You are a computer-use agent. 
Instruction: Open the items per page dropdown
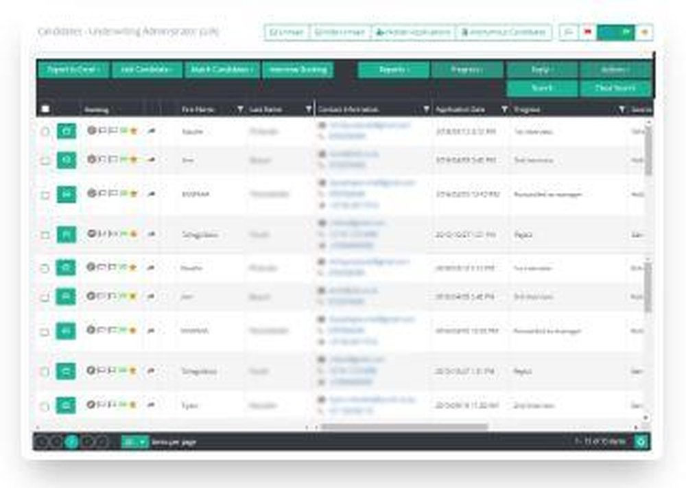(x=134, y=442)
